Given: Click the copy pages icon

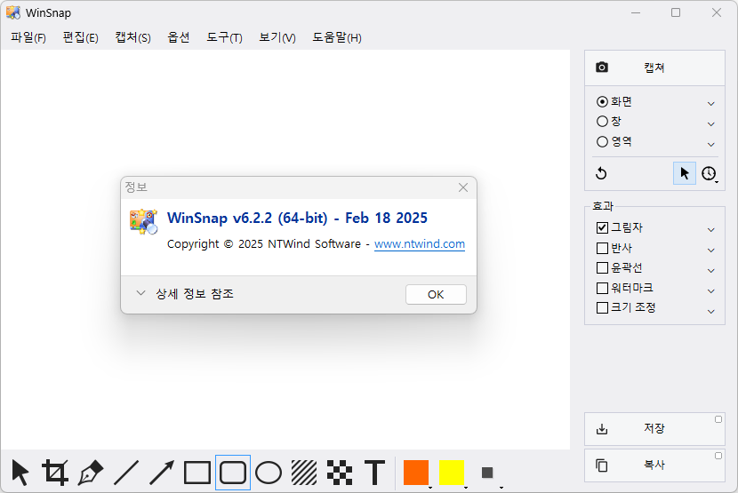Looking at the screenshot, I should pyautogui.click(x=601, y=465).
